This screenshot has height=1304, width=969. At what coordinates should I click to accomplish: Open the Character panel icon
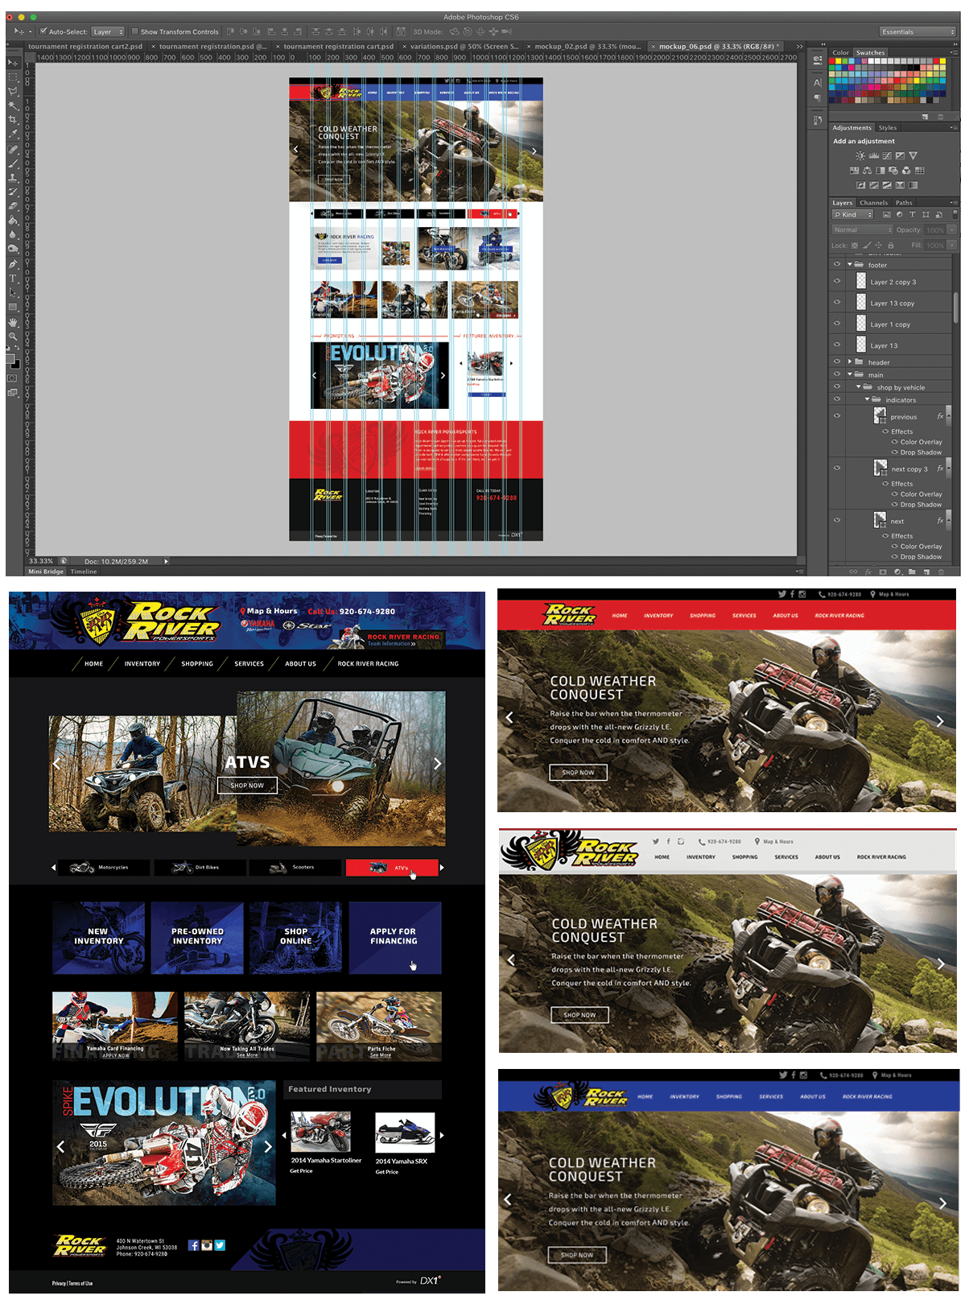click(x=818, y=83)
